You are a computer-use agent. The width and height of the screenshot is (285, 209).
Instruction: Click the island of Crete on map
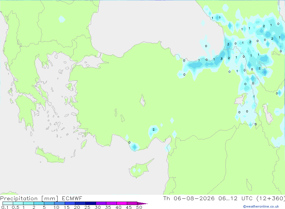click(x=50, y=155)
